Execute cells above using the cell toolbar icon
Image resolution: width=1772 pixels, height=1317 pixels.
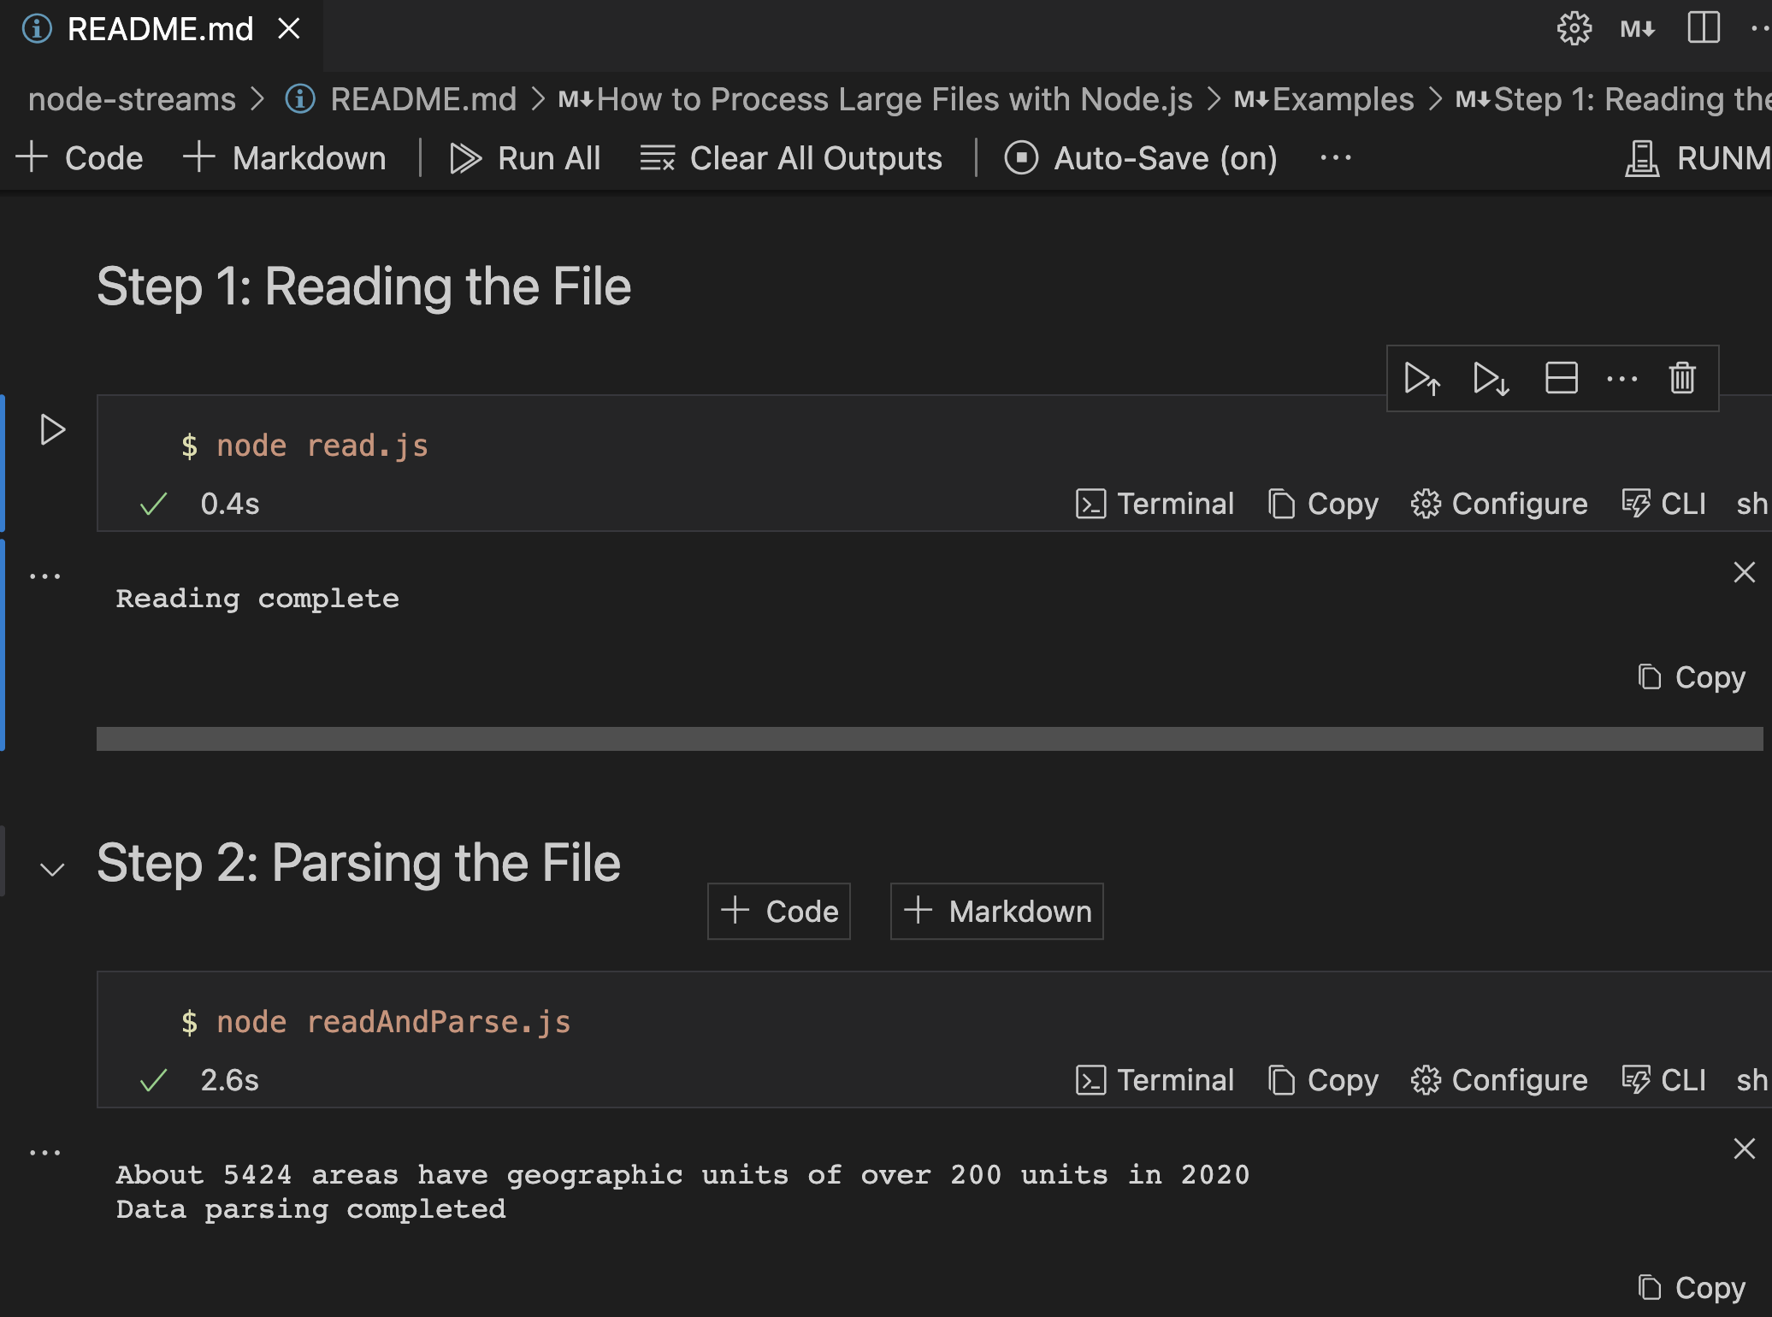(x=1422, y=379)
